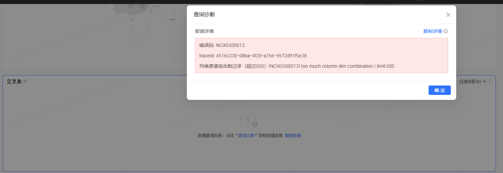
Task: Click the 复制详情 link
Action: (x=432, y=31)
